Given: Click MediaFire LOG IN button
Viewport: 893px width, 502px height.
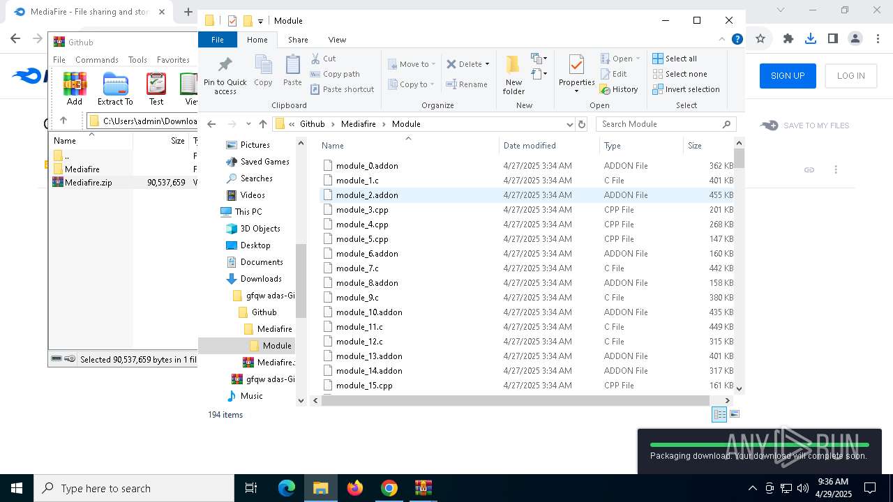Looking at the screenshot, I should click(850, 76).
